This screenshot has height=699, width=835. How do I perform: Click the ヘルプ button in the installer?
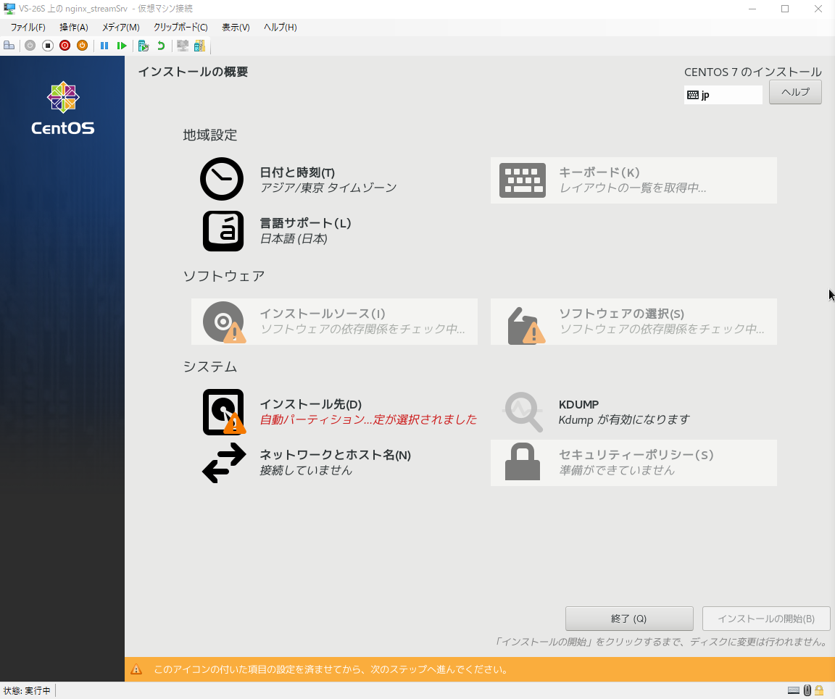tap(794, 92)
